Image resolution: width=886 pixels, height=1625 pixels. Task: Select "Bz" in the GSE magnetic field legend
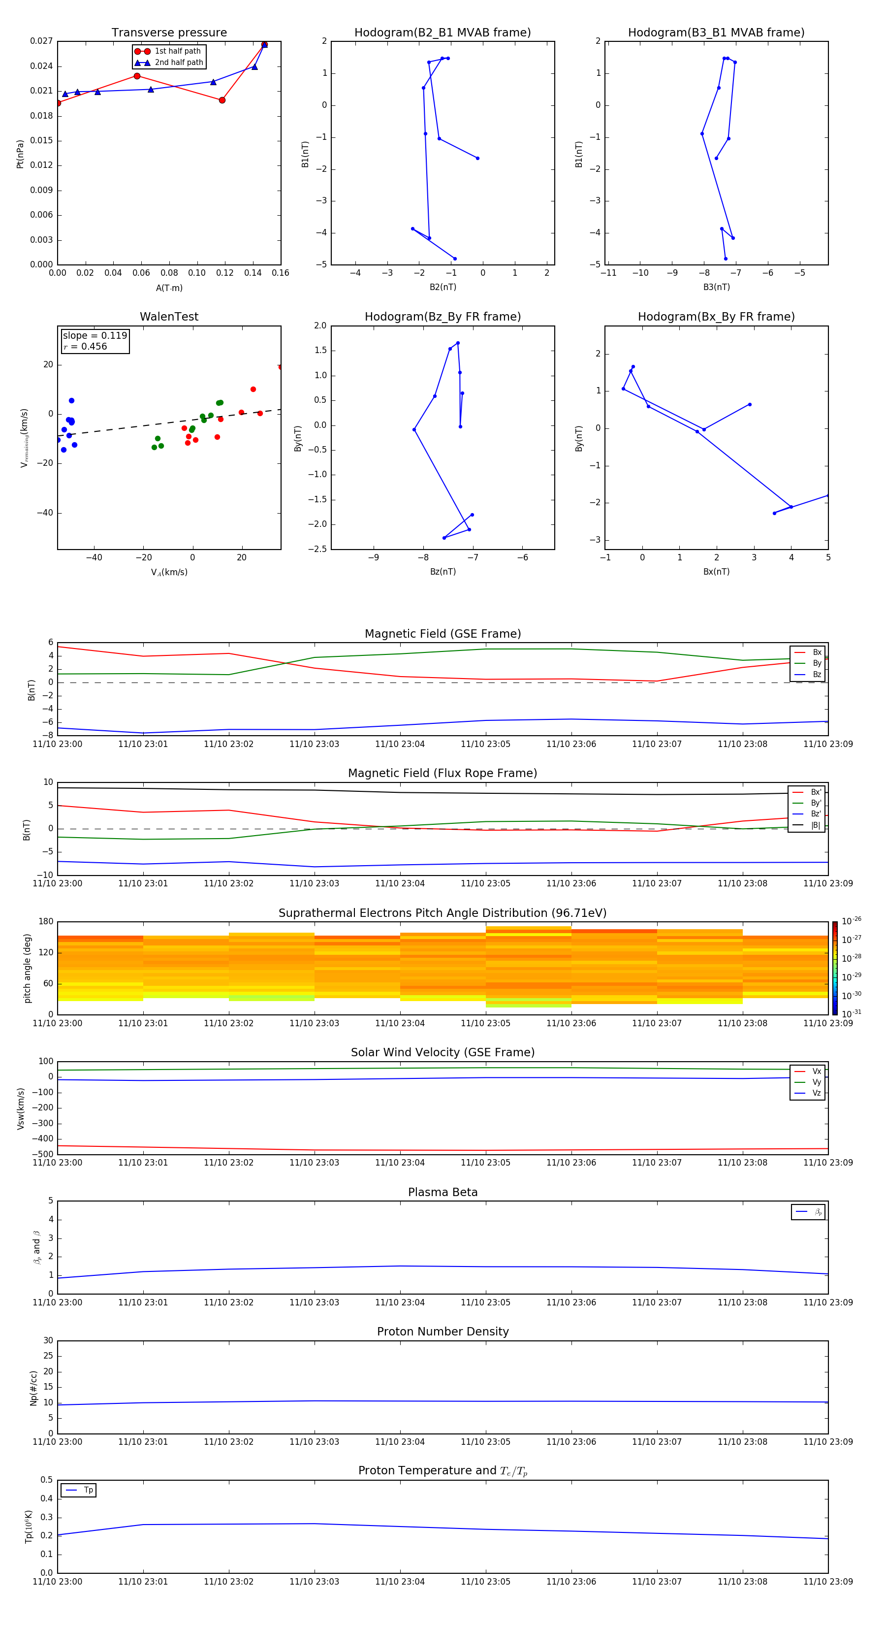[808, 674]
